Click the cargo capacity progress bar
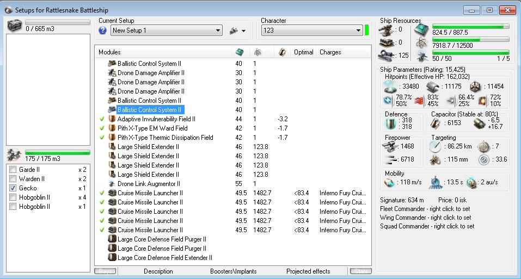This screenshot has width=521, height=279. [x=58, y=22]
